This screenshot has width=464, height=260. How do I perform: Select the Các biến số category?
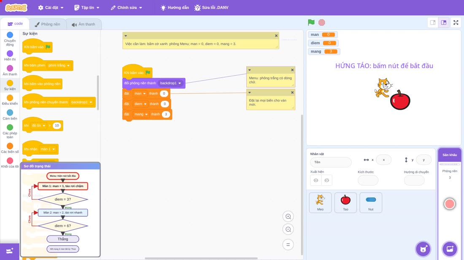click(x=10, y=148)
